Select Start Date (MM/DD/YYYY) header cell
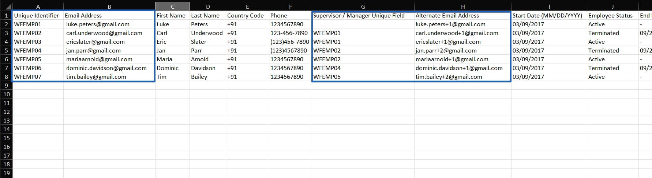The height and width of the screenshot is (178, 652). (x=547, y=15)
